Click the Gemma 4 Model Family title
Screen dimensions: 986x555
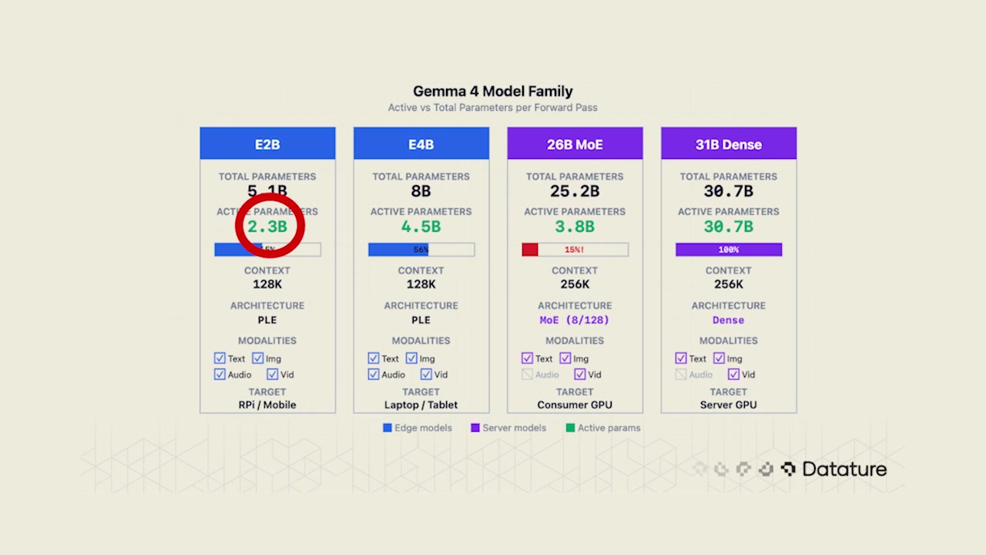click(493, 92)
